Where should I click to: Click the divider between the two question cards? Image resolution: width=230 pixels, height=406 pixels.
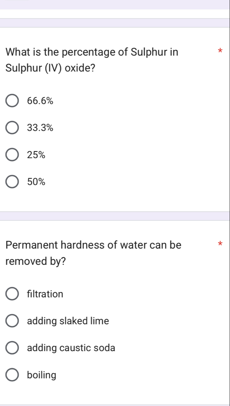pos(115,216)
